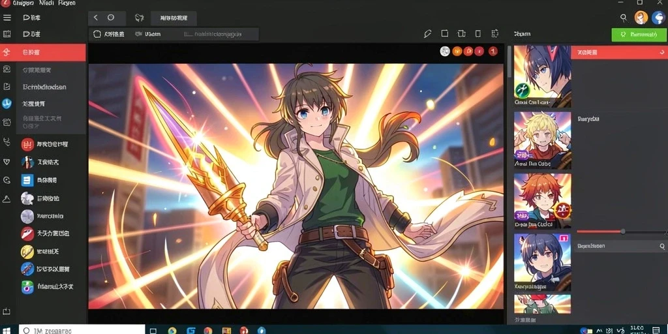Select the blue square sidebar app icon
668x334 pixels.
pos(27,180)
